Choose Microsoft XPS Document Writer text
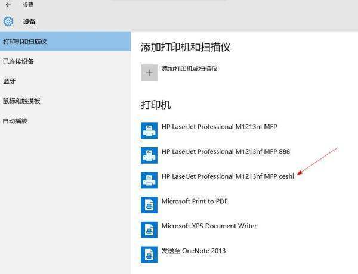Viewport: 358px width, 274px height. click(209, 226)
